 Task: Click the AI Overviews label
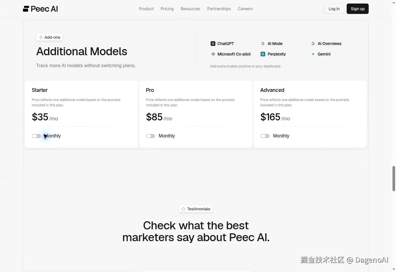(x=329, y=43)
